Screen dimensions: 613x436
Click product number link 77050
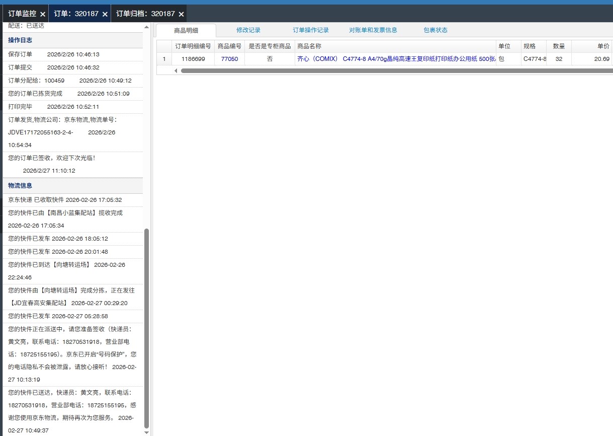click(x=229, y=59)
